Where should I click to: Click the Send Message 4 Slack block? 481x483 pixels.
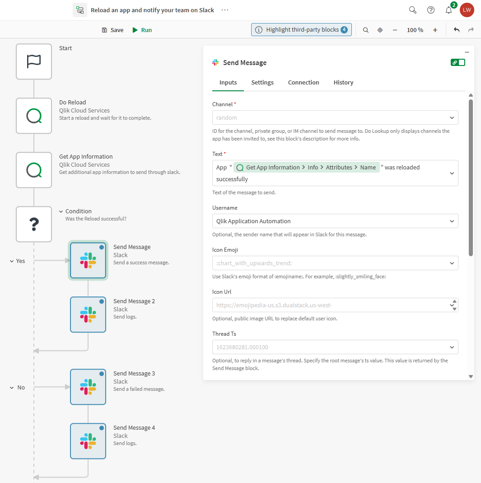click(x=88, y=441)
